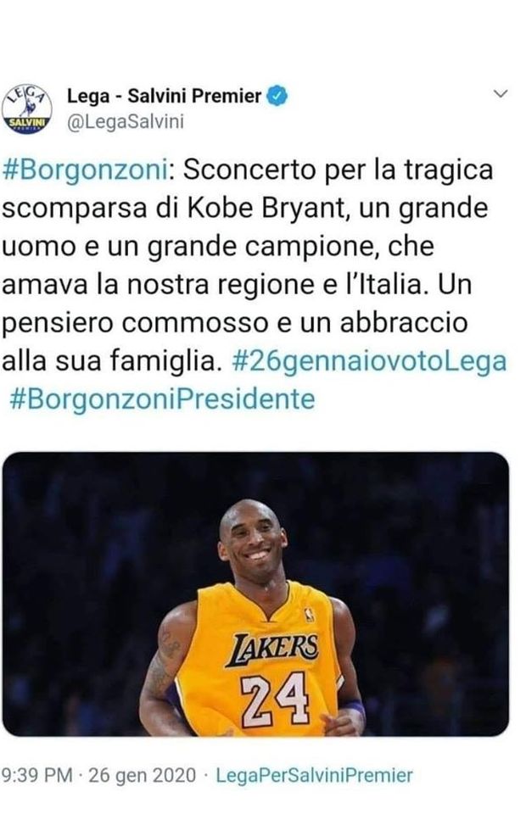Click the NBA logo patch on jersey

pyautogui.click(x=309, y=615)
